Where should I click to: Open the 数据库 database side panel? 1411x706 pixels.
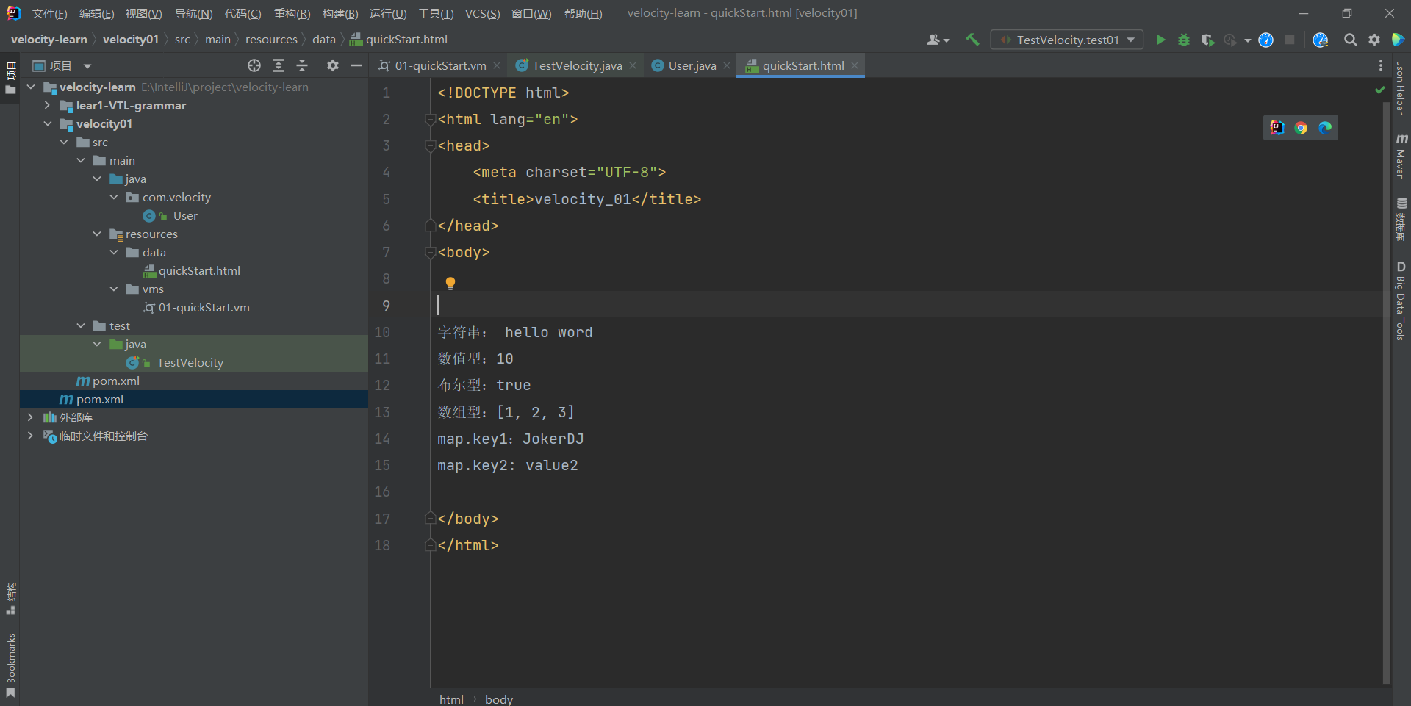click(1401, 219)
